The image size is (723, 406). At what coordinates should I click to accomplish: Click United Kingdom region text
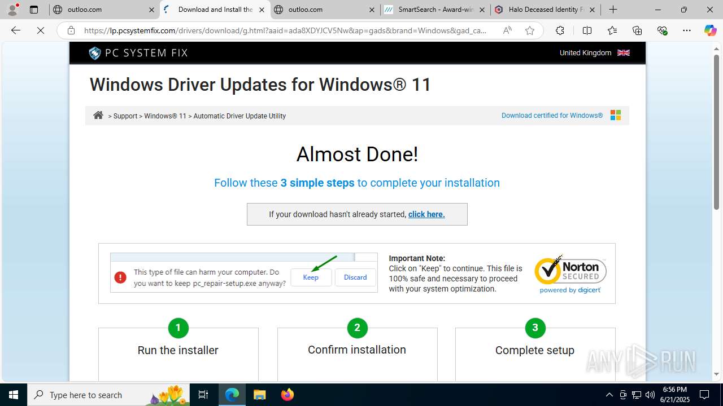click(585, 52)
